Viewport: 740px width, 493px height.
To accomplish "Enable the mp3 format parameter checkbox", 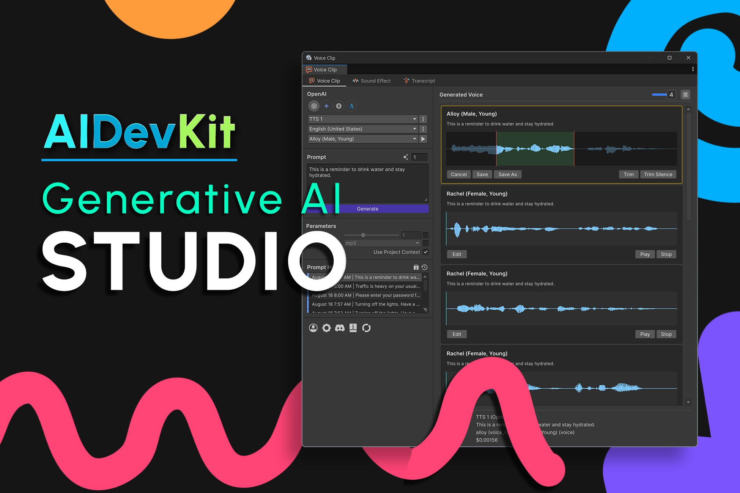I will coord(426,243).
